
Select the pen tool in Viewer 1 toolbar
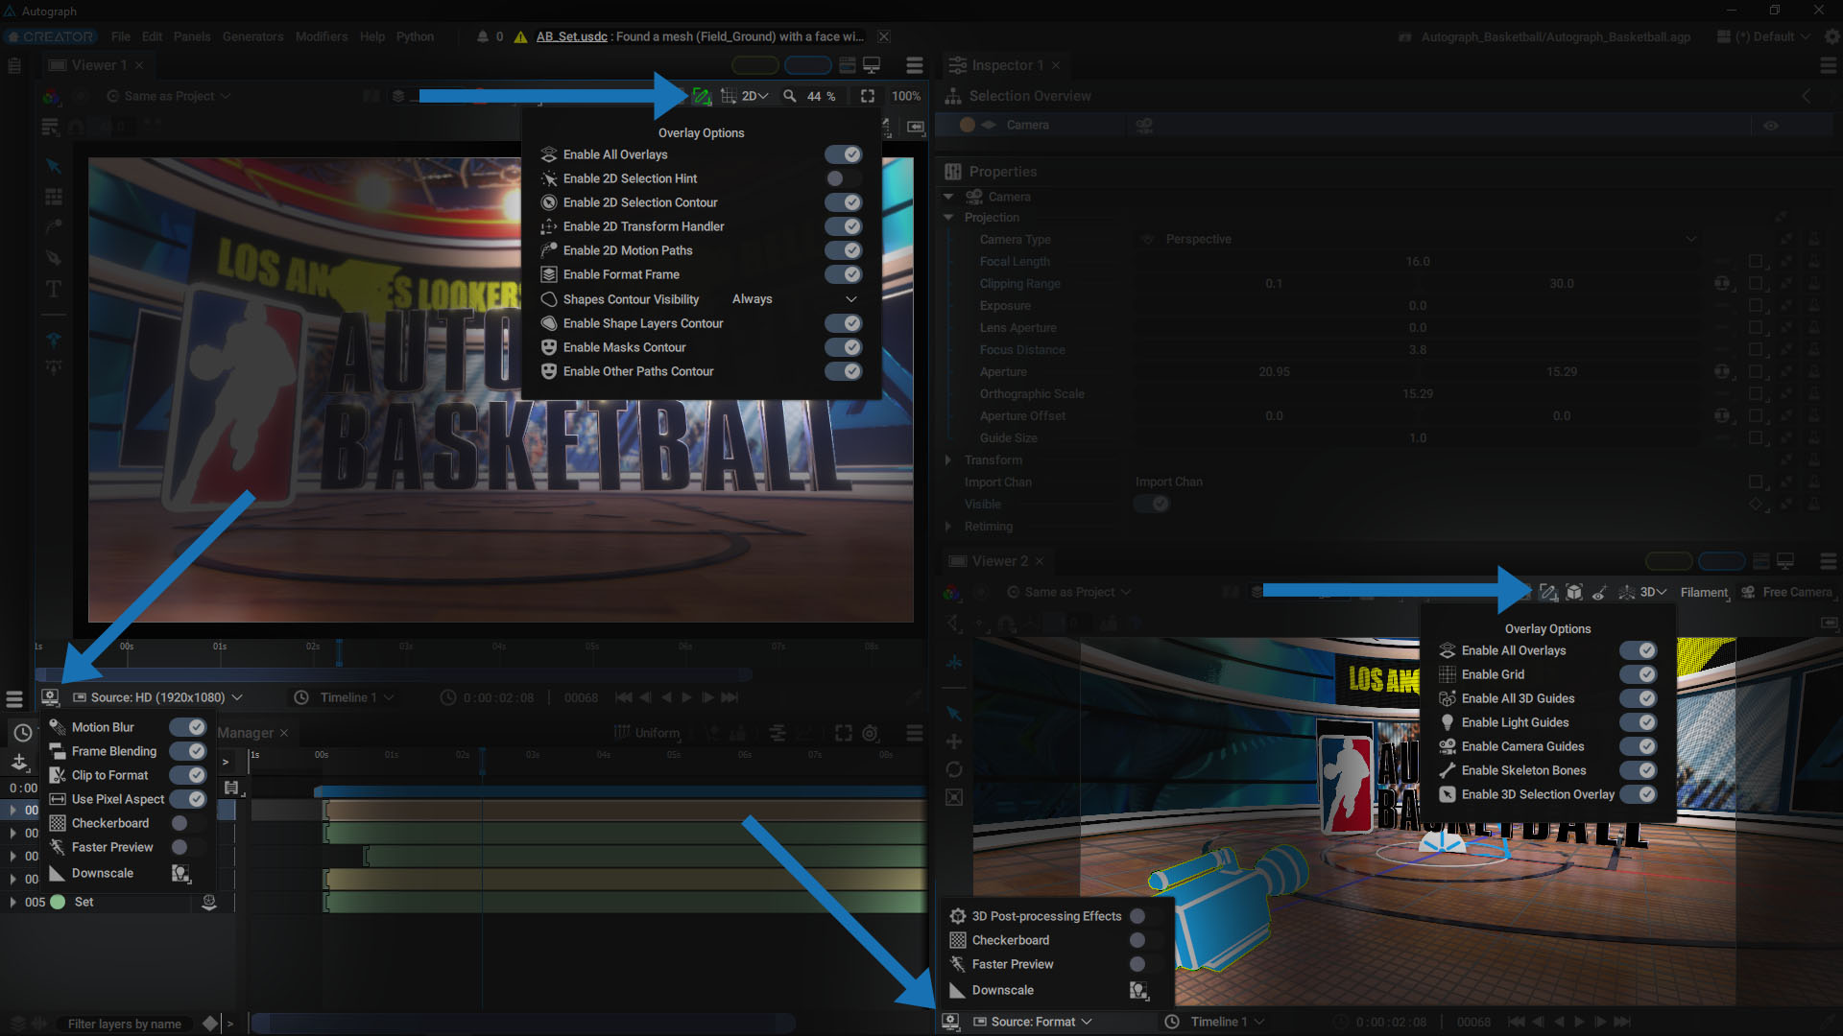point(54,258)
